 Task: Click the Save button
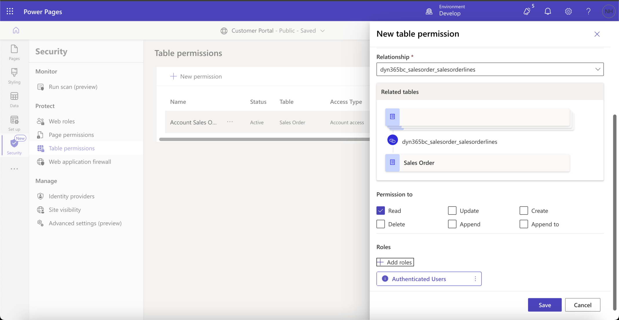click(545, 305)
